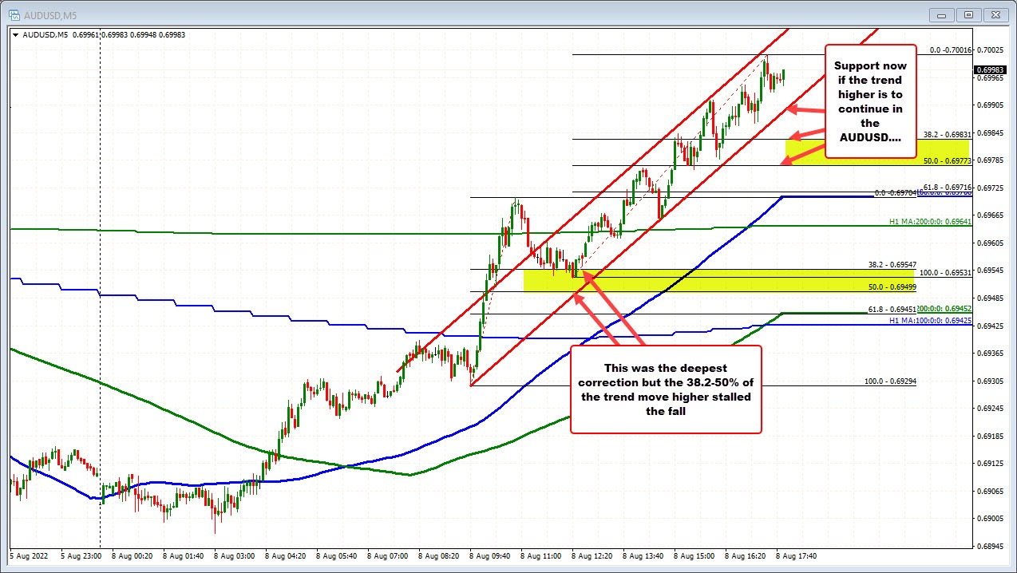Click the 100.0 - 0.69294 Fibonacci level label
The image size is (1017, 573).
pos(890,381)
